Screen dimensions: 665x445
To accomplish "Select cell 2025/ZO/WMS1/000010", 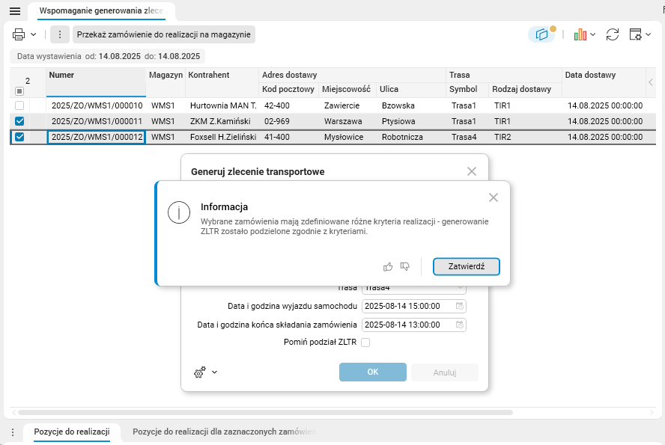I will [97, 105].
